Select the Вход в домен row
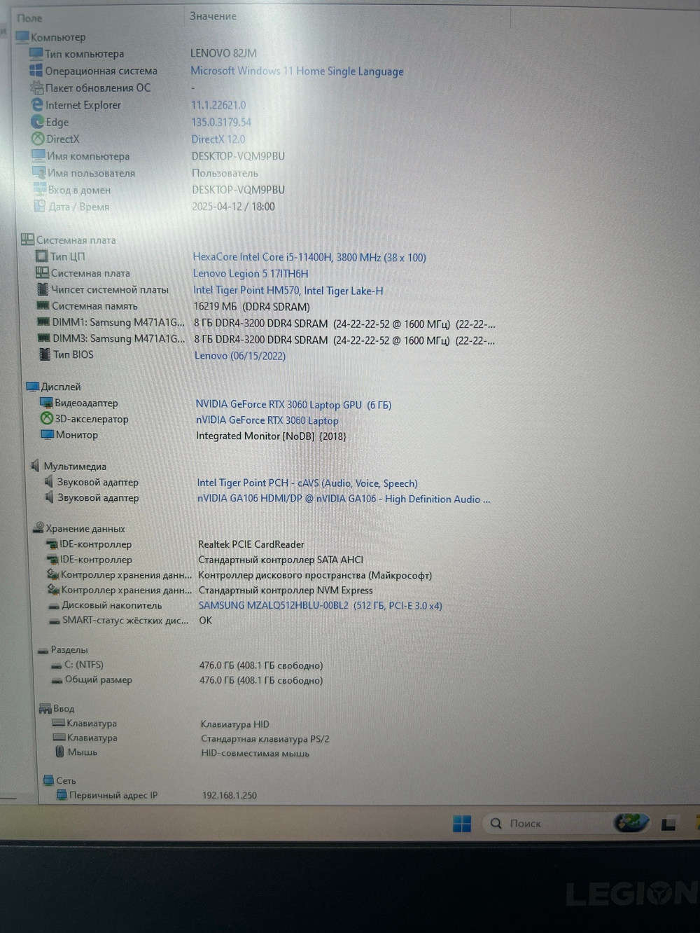The image size is (700, 933). pyautogui.click(x=159, y=190)
